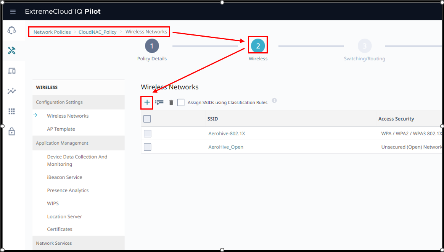The width and height of the screenshot is (444, 252).
Task: Open the AeroHive_Open SSID link
Action: 226,147
